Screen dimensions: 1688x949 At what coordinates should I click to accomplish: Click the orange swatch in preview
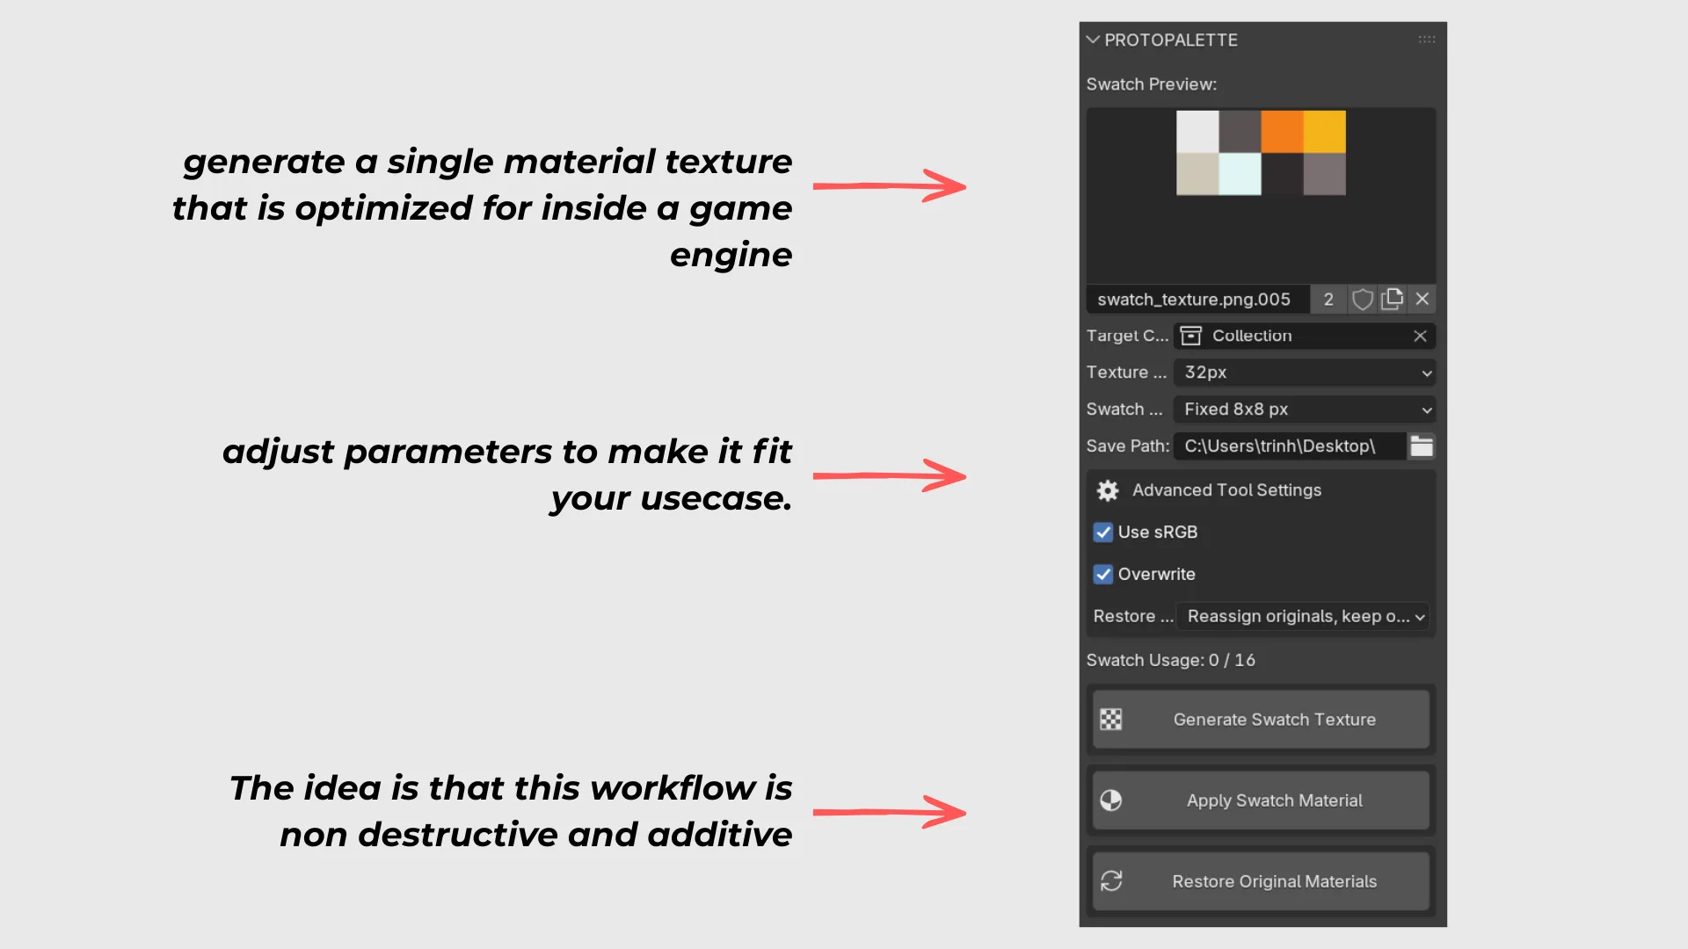point(1282,131)
